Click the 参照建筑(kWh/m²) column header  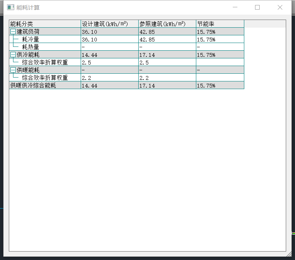tap(167, 24)
